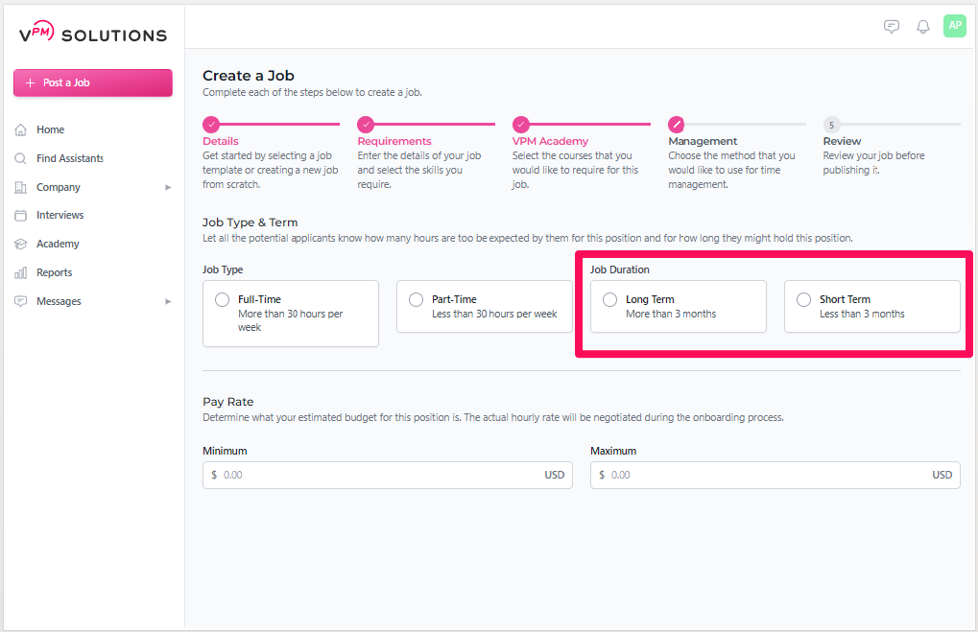The image size is (978, 632).
Task: Click the Reports bar chart icon
Action: tap(21, 273)
